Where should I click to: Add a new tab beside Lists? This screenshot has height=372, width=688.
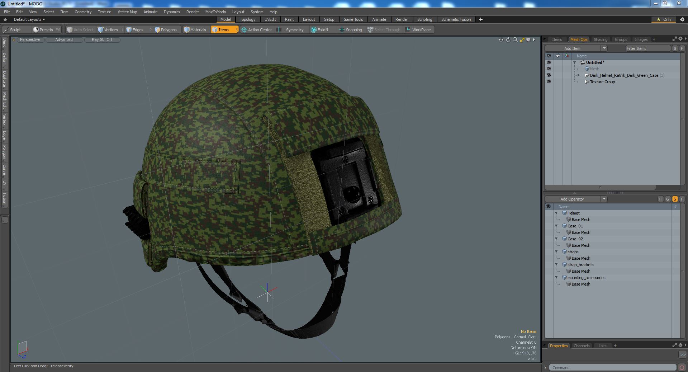(615, 346)
